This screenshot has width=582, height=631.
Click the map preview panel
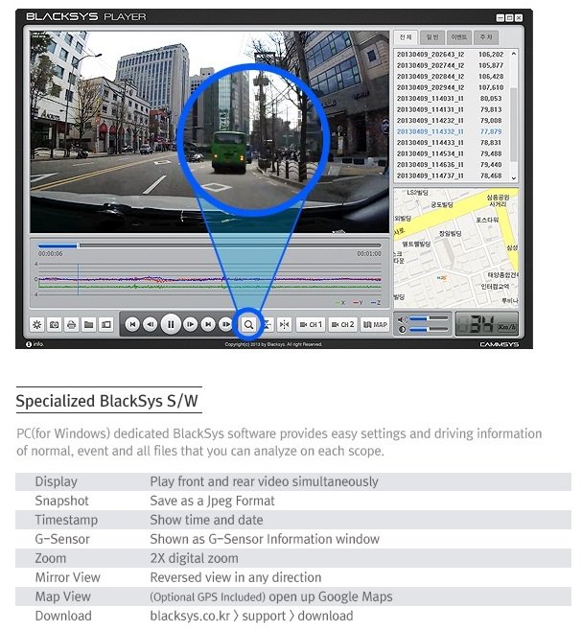[x=455, y=247]
